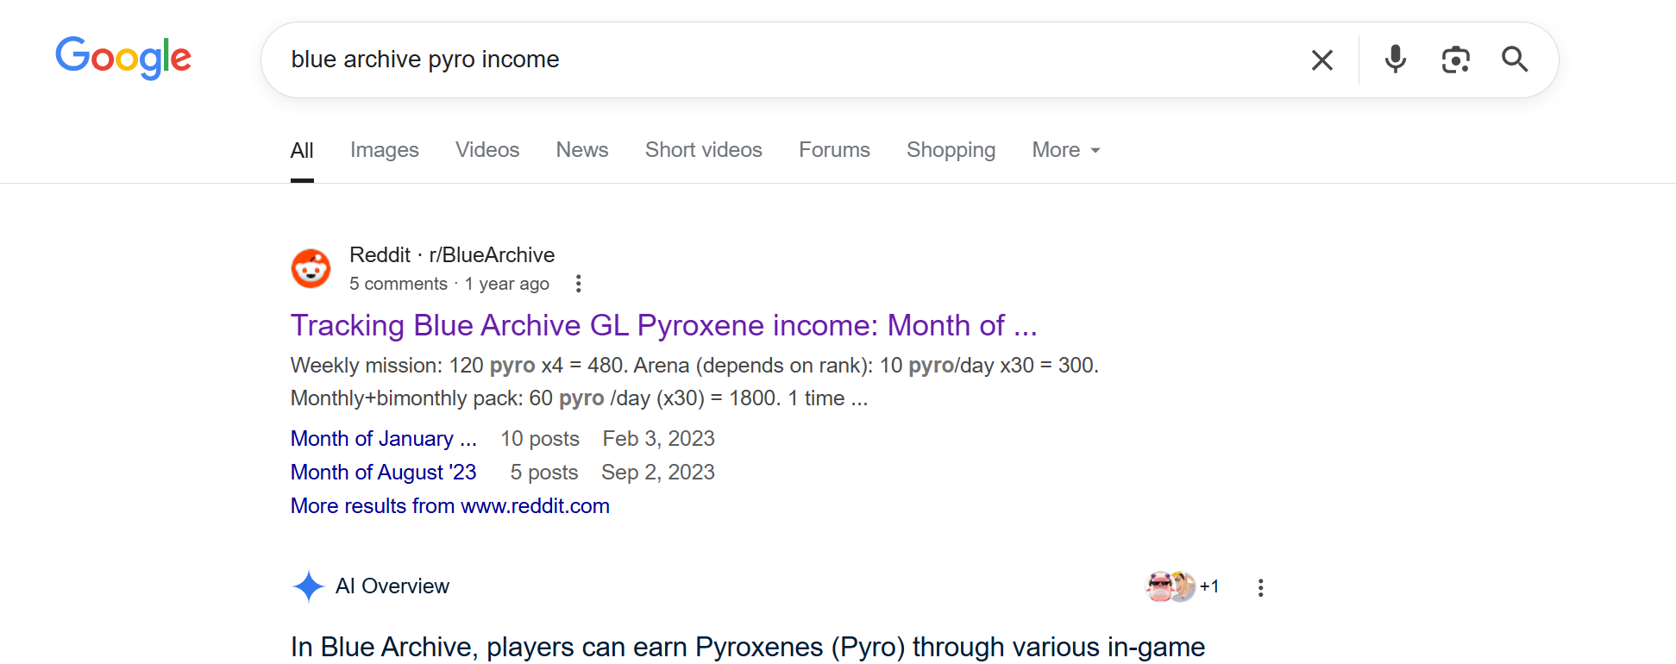1676x664 pixels.
Task: Select the All results tab
Action: 302,150
